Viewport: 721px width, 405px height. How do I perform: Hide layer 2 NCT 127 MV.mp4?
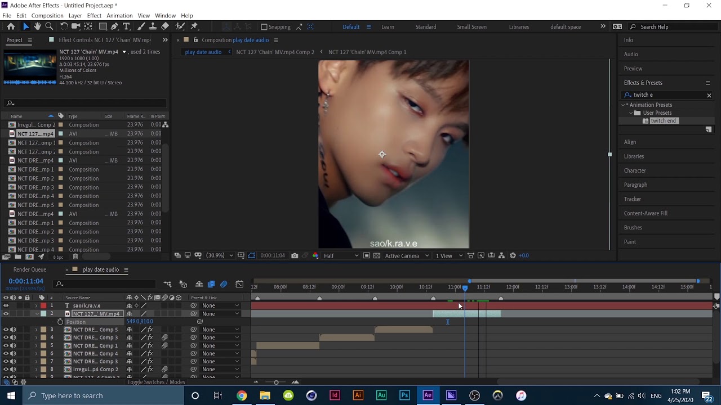pyautogui.click(x=6, y=313)
